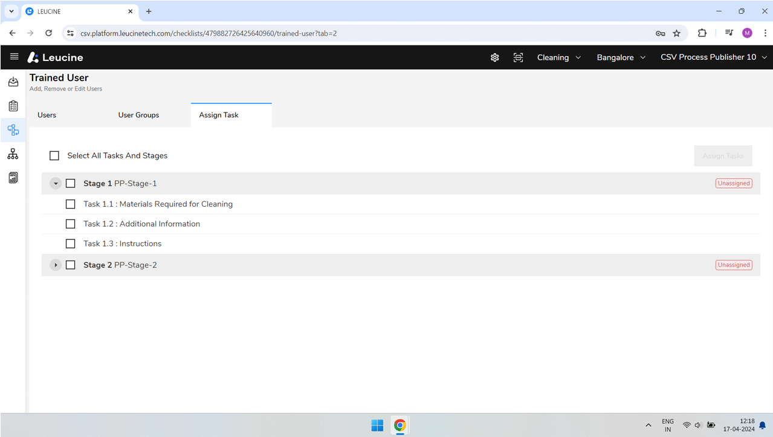The width and height of the screenshot is (773, 437).
Task: Open the Bangalore facility dropdown
Action: click(621, 57)
